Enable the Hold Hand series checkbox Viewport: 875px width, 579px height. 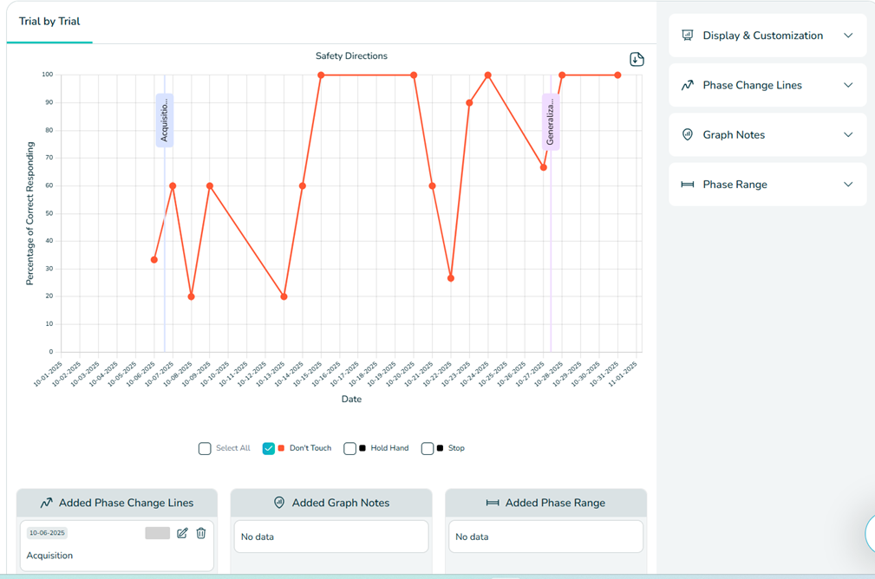(350, 448)
